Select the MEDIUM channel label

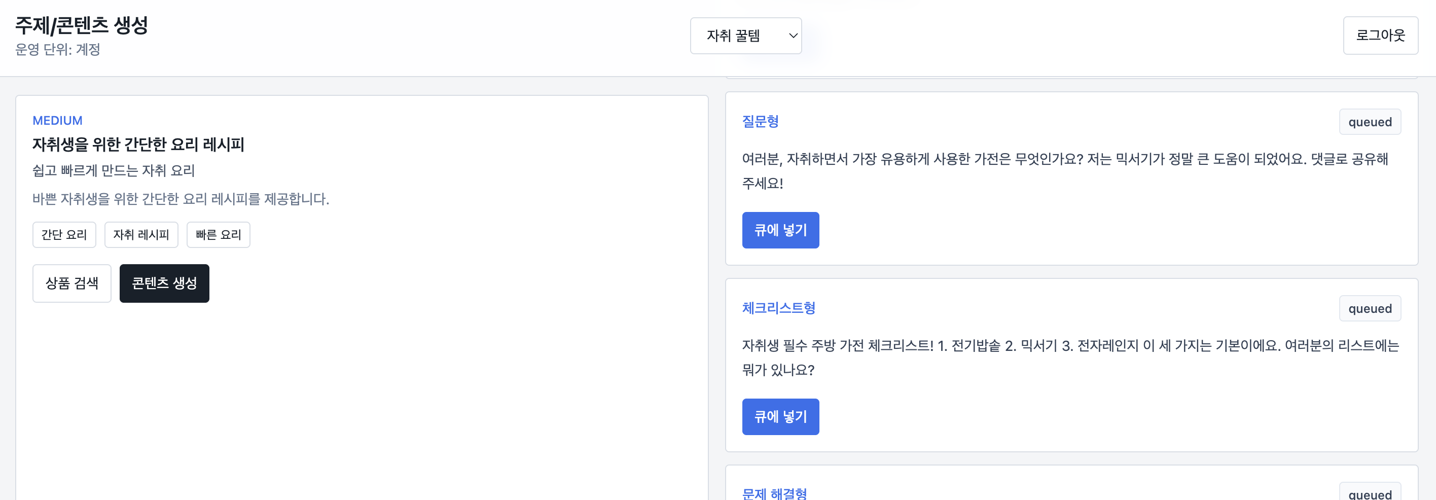tap(57, 120)
